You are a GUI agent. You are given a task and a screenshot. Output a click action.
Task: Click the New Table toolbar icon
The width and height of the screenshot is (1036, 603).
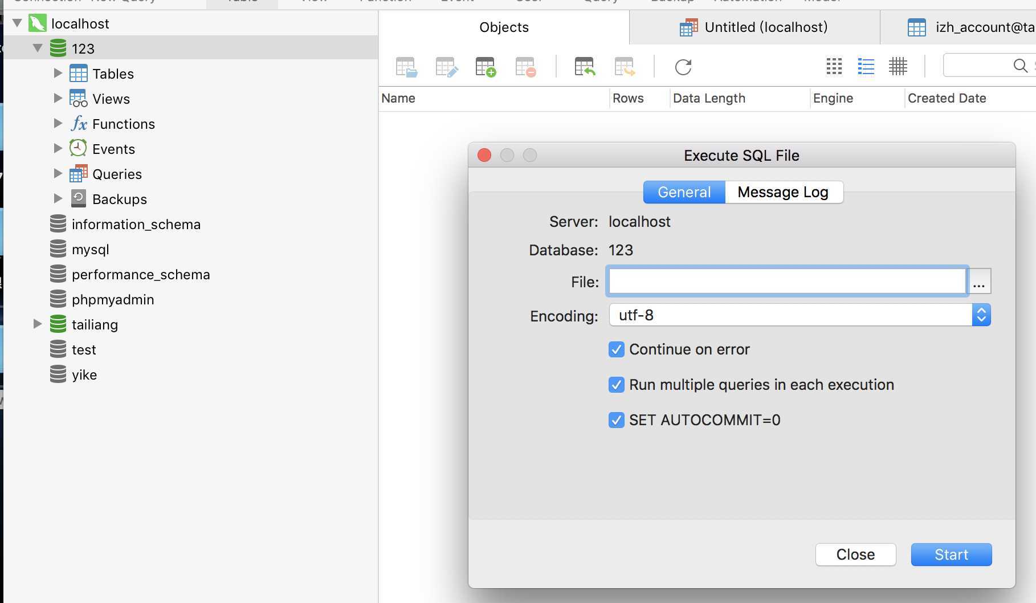[486, 67]
